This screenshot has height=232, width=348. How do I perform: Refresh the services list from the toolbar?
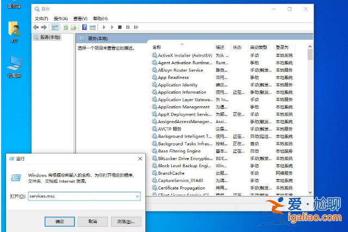point(66,27)
